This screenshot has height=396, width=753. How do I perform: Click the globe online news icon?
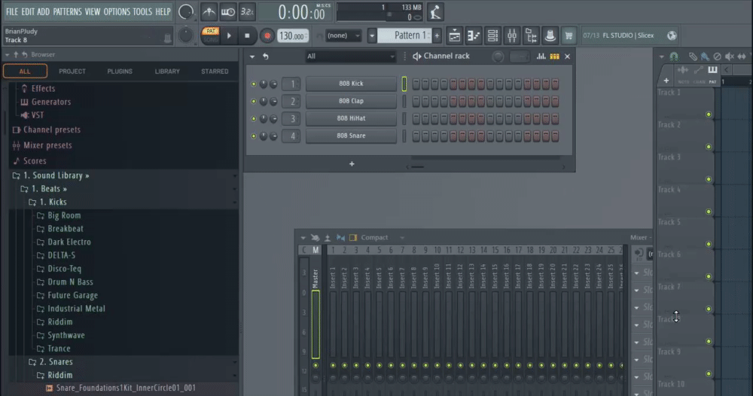672,35
